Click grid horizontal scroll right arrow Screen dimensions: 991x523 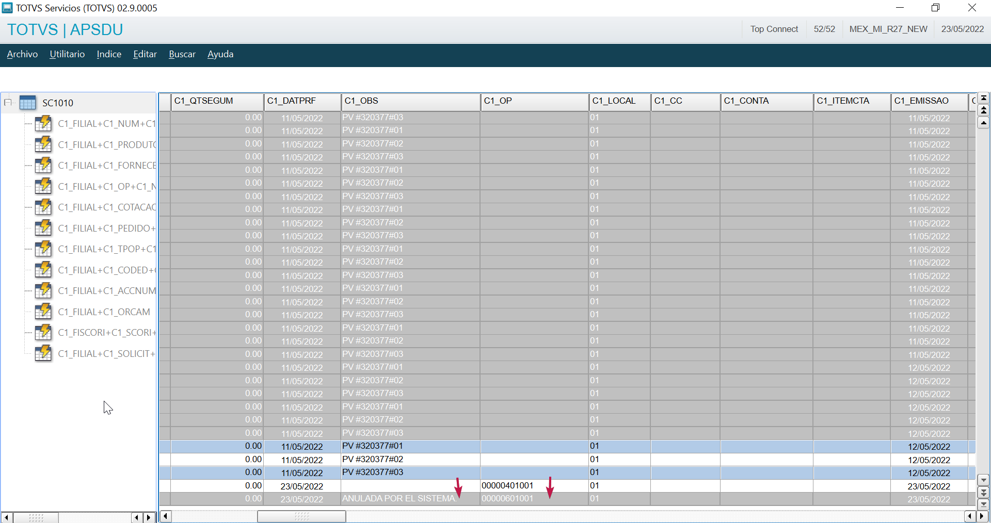pyautogui.click(x=981, y=516)
